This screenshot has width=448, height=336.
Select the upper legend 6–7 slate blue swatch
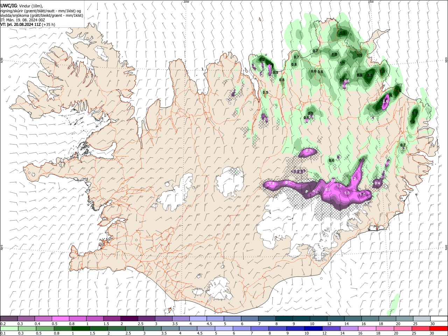pos(250,319)
